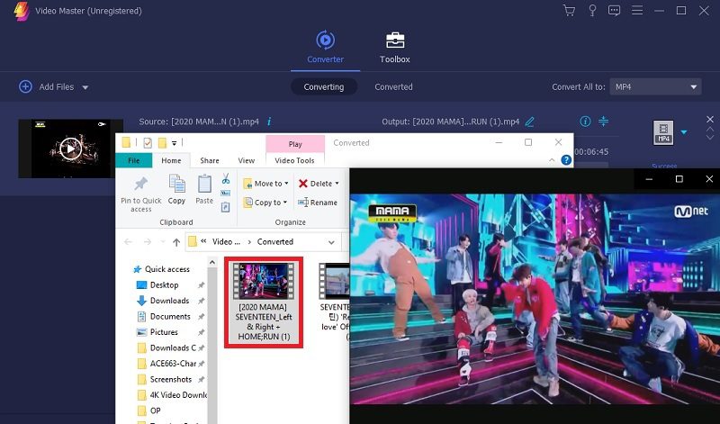Click the properties checkmark quick access icon
The image size is (720, 424).
(x=148, y=143)
